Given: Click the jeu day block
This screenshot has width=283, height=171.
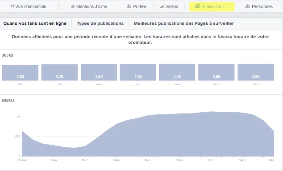Looking at the screenshot, I should pos(138,72).
